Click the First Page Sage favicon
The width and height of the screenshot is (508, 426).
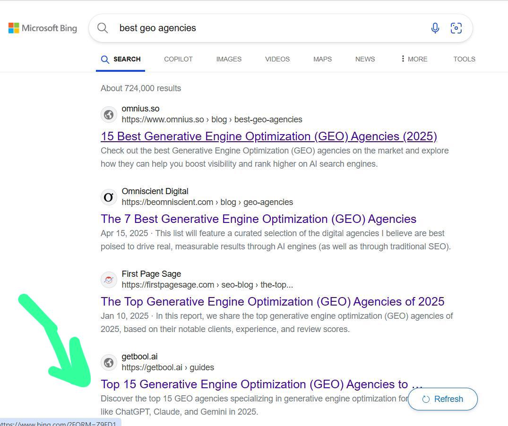[109, 280]
